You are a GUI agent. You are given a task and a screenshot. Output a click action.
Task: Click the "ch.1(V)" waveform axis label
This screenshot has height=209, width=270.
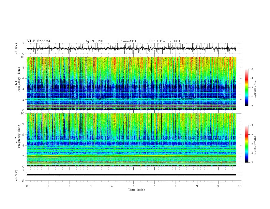16,48
